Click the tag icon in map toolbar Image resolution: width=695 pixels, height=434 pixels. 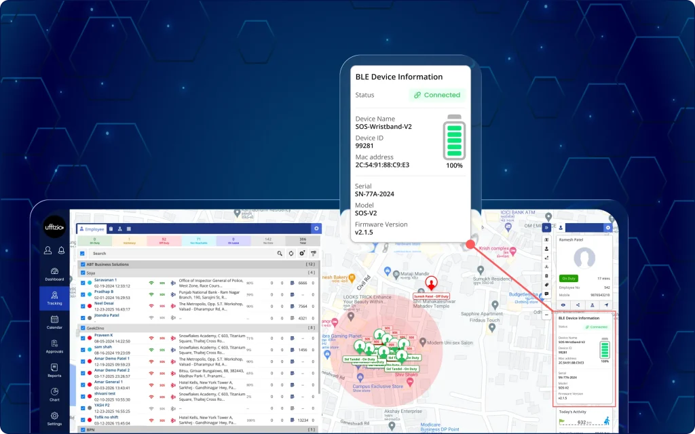(546, 285)
